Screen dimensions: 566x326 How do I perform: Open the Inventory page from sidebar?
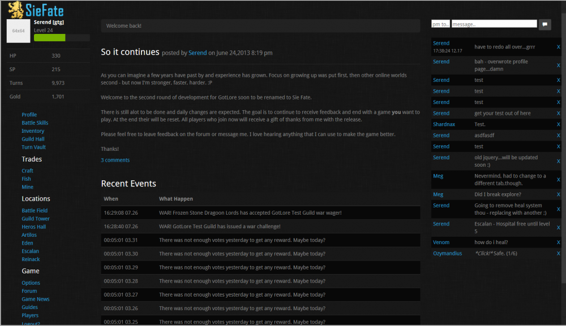(x=33, y=131)
